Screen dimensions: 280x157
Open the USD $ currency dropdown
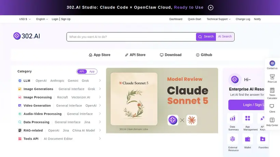coord(25,19)
